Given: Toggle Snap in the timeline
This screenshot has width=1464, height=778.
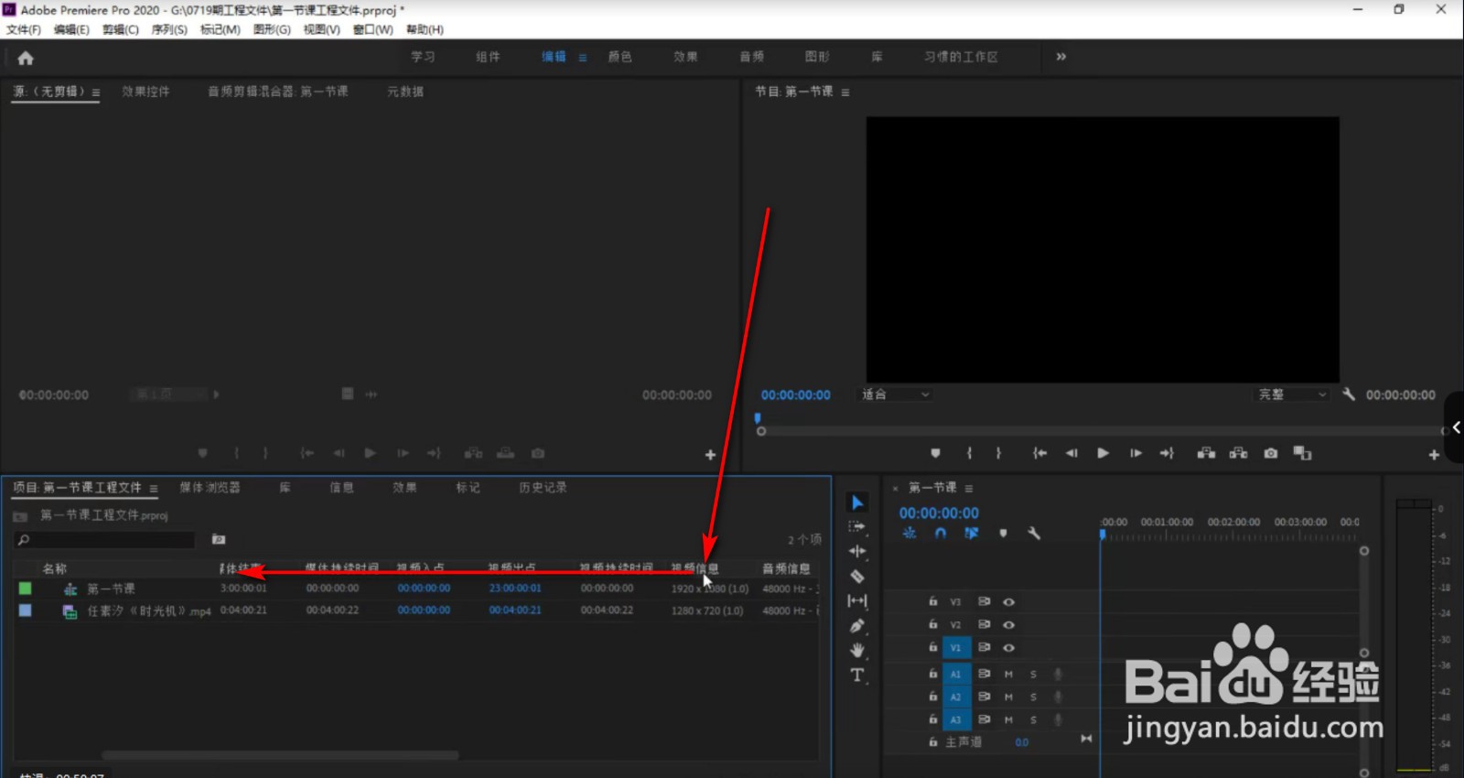Looking at the screenshot, I should pyautogui.click(x=941, y=533).
